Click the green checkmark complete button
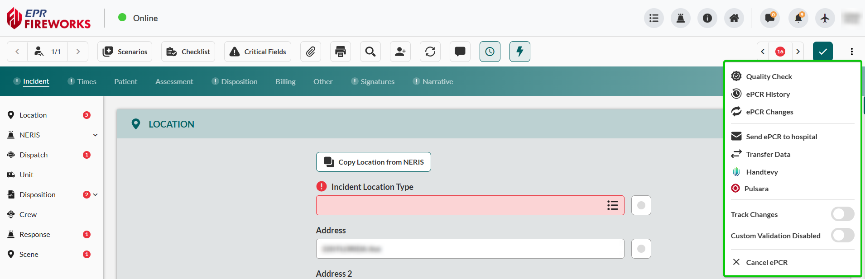 click(x=823, y=52)
